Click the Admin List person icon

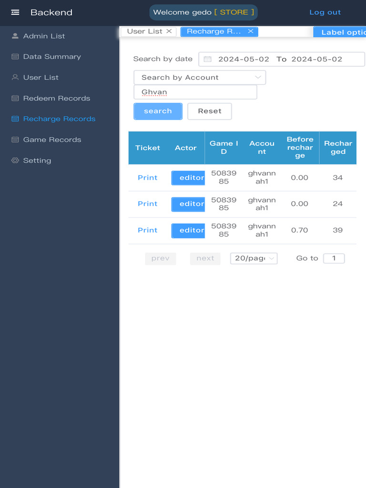[15, 36]
